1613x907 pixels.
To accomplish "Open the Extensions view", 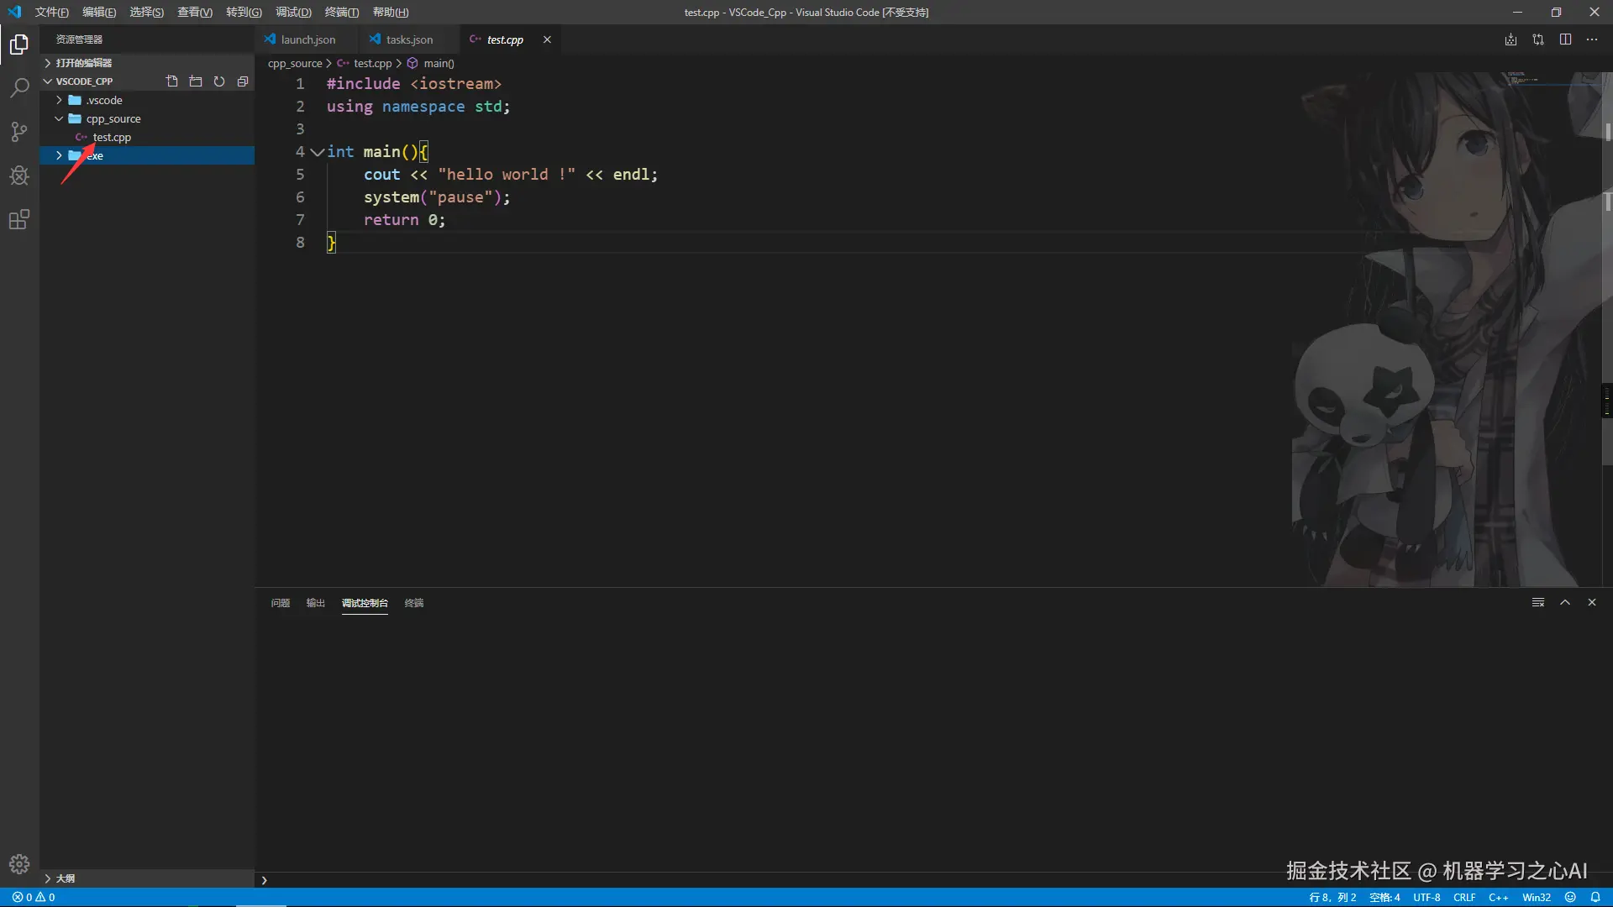I will click(19, 220).
